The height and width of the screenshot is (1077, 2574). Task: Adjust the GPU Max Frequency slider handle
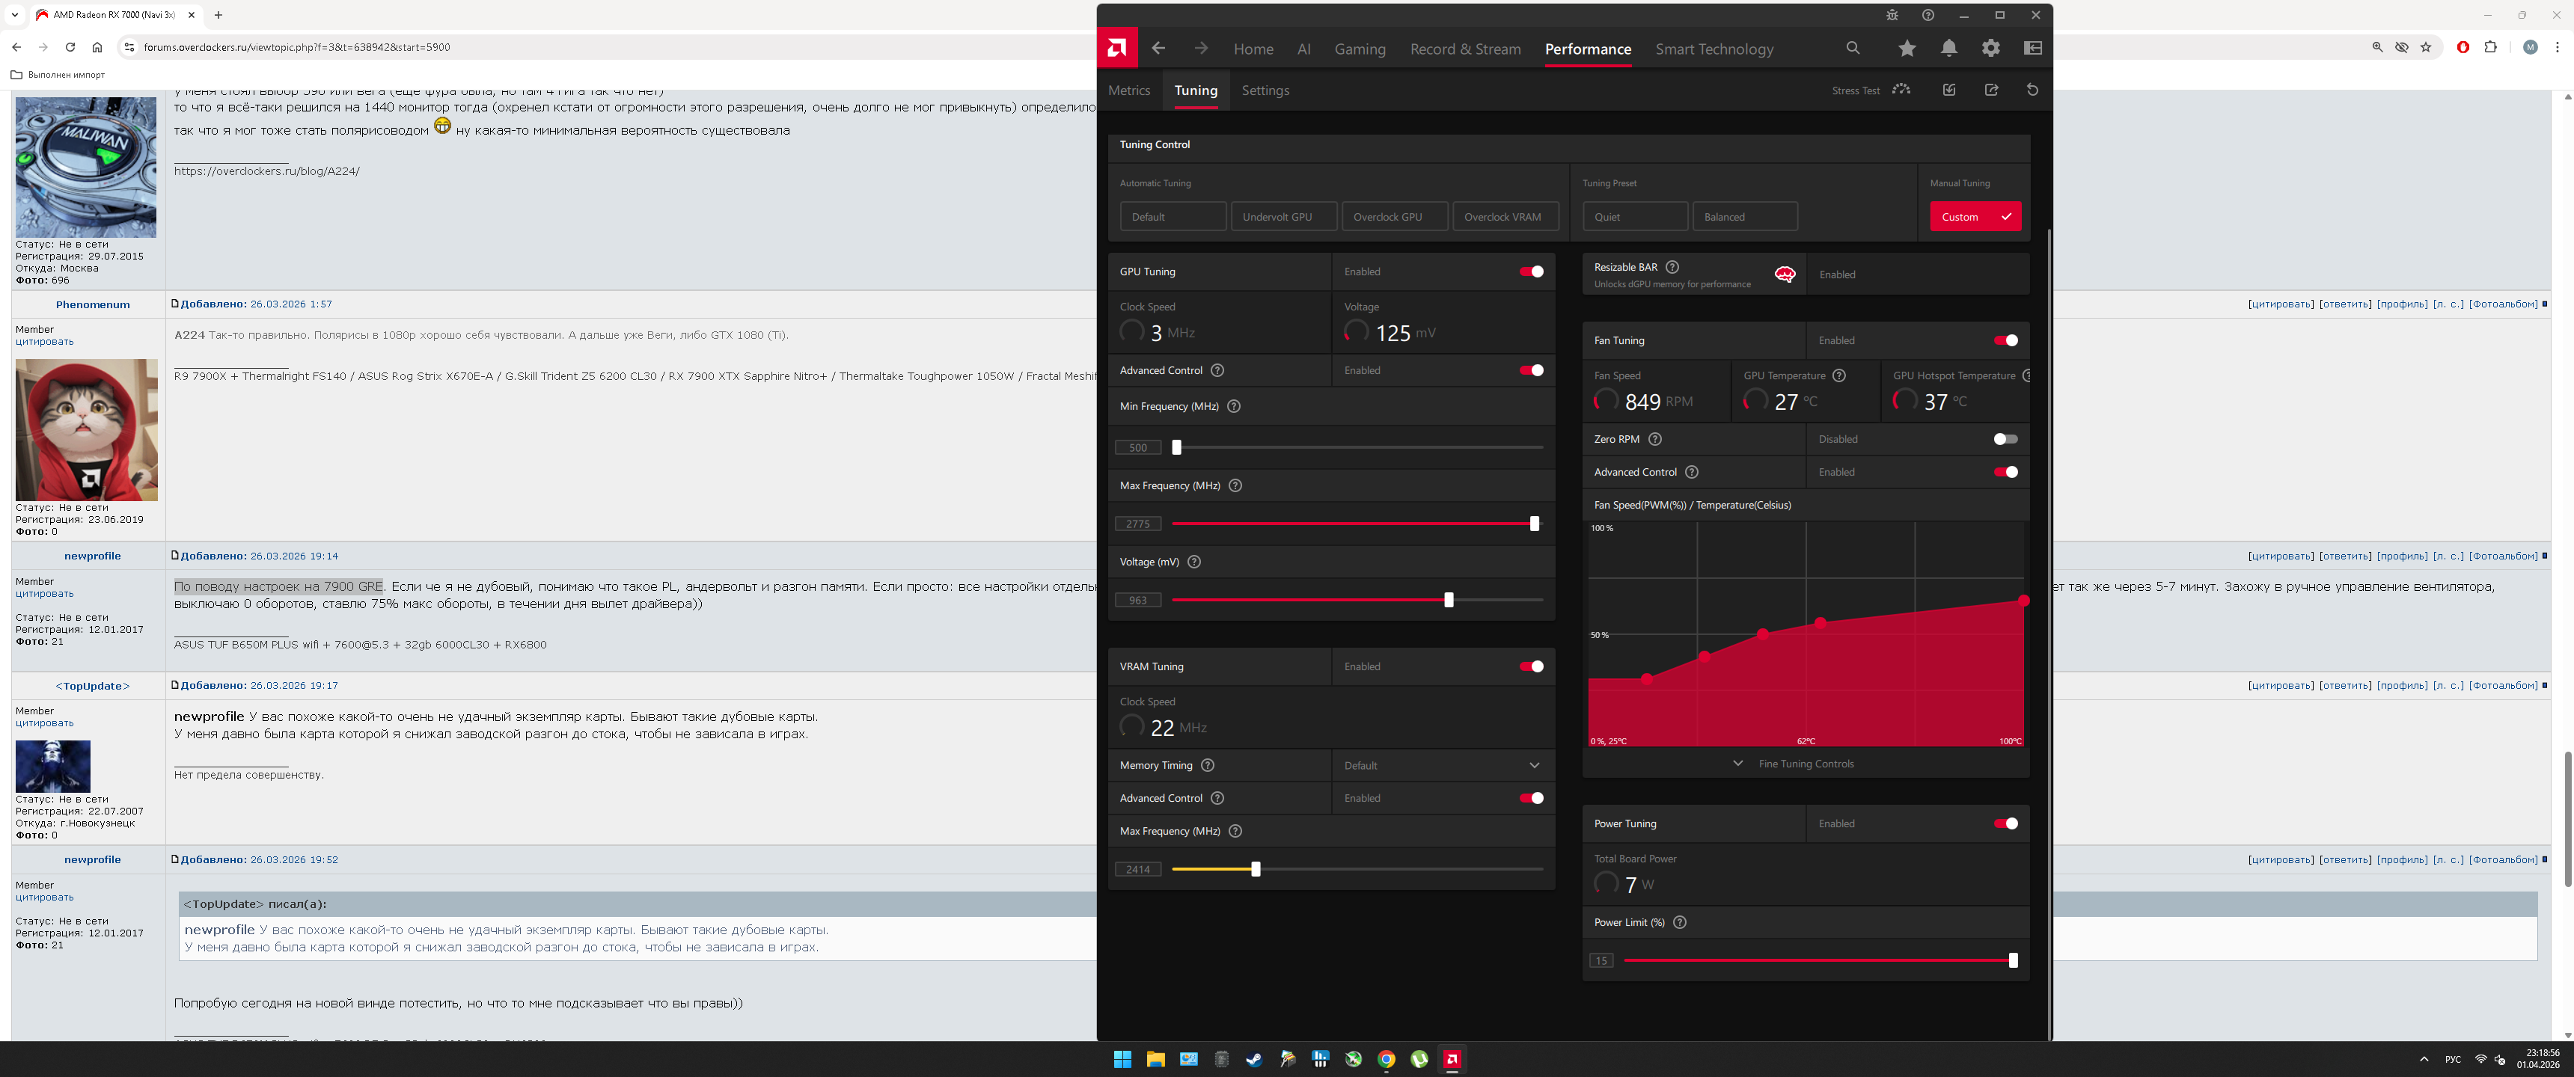[x=1535, y=524]
